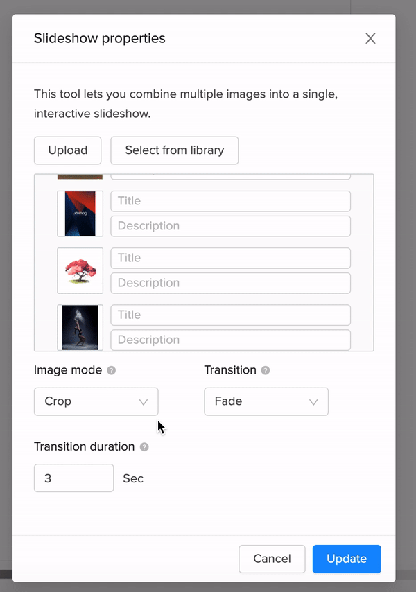Screen dimensions: 416x592
Task: Close the Slideshow properties dialog
Action: click(370, 39)
